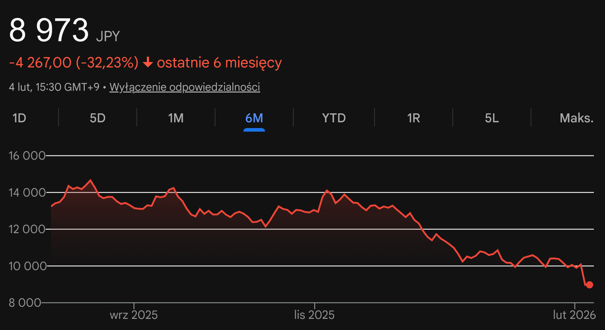Open the Wyłączenie odpowiedzialności link
This screenshot has width=605, height=330.
point(185,87)
